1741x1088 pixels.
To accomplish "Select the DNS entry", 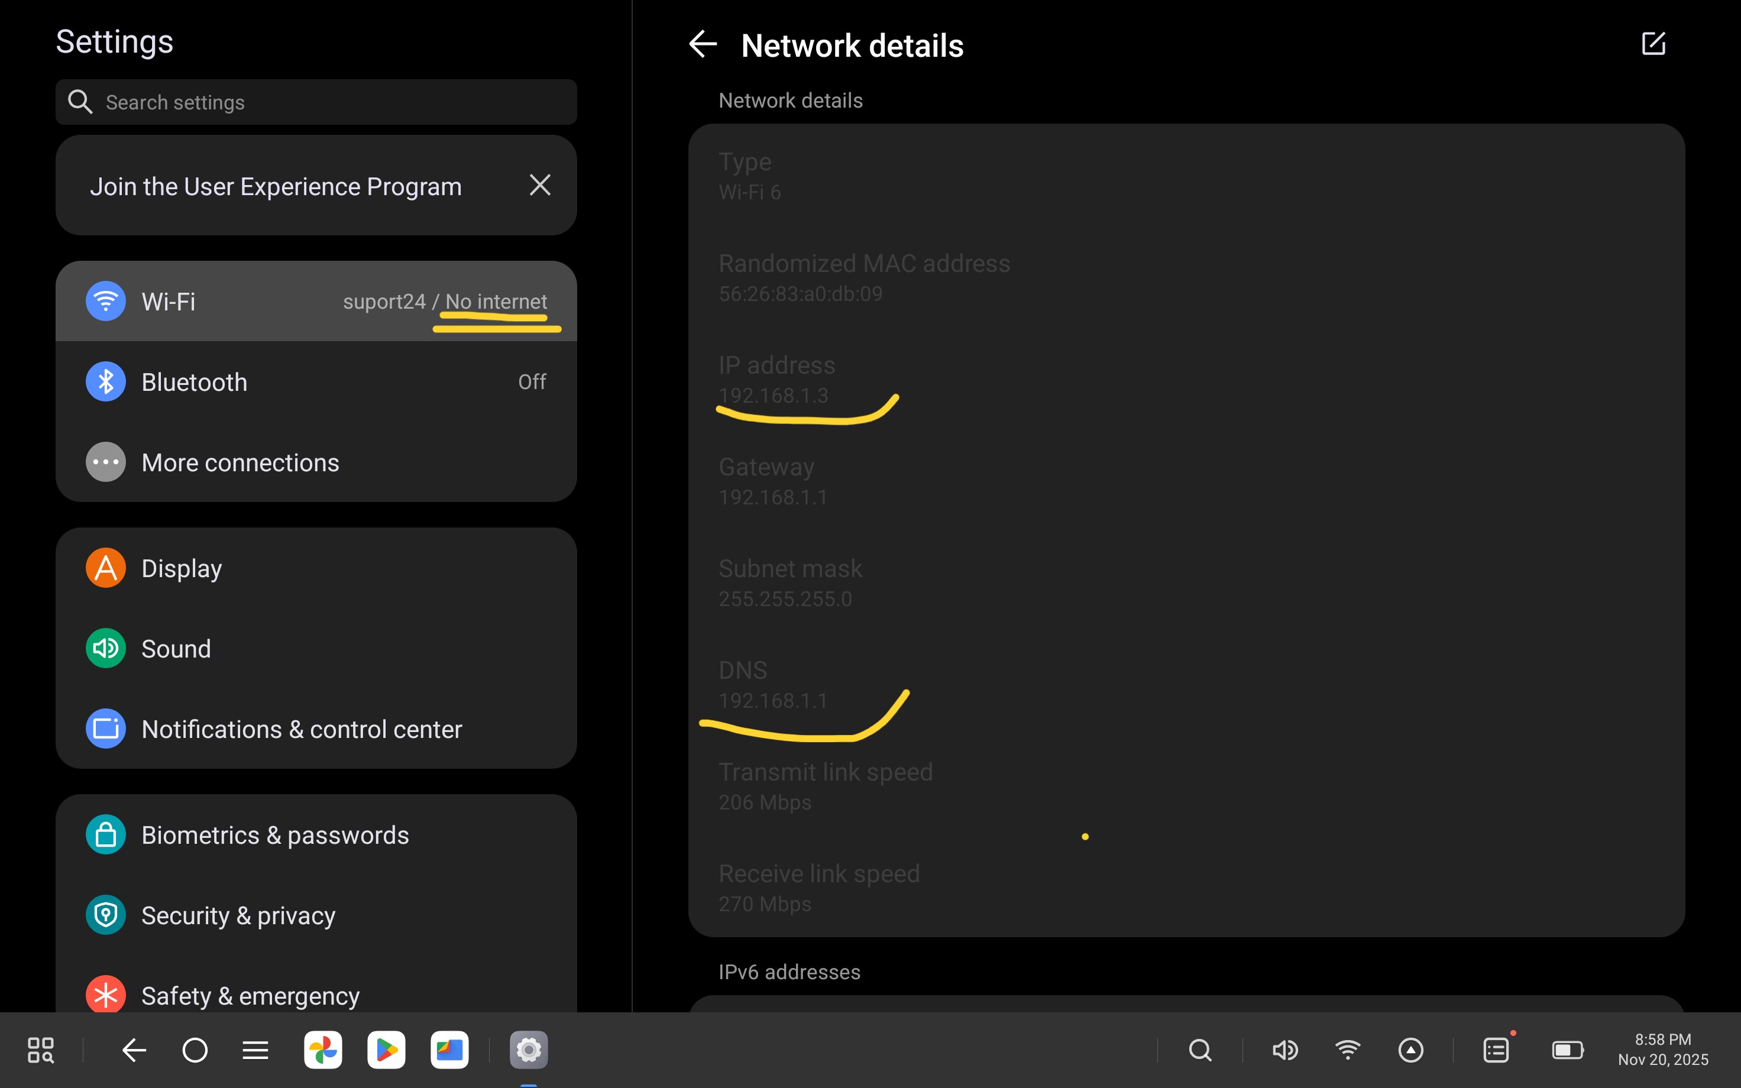I will (x=1186, y=684).
